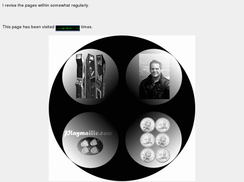Open the Playmaille.com circle
This screenshot has height=182, width=244.
coord(90,140)
